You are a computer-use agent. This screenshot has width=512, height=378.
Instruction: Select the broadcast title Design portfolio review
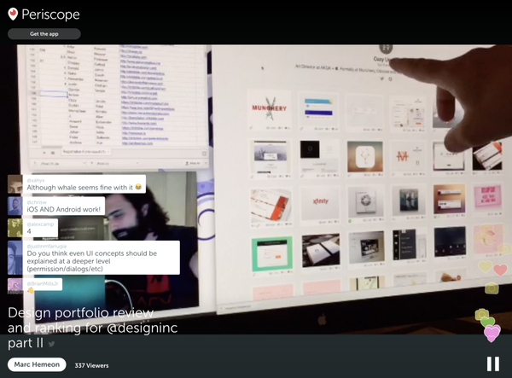93,328
